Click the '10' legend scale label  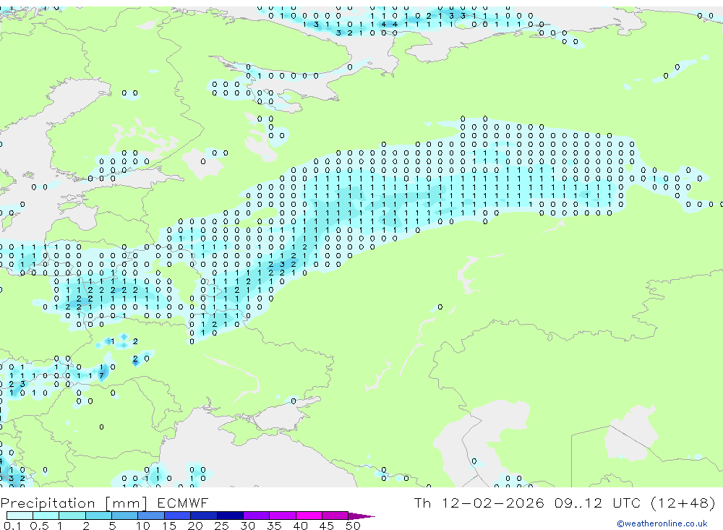(143, 526)
